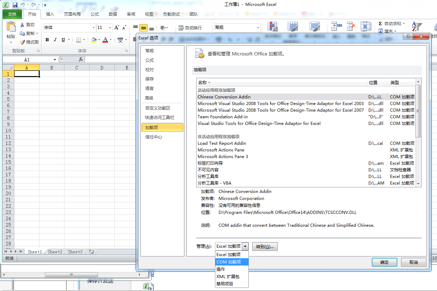The image size is (437, 291).
Task: Apply the red font color A
Action: pos(105,40)
